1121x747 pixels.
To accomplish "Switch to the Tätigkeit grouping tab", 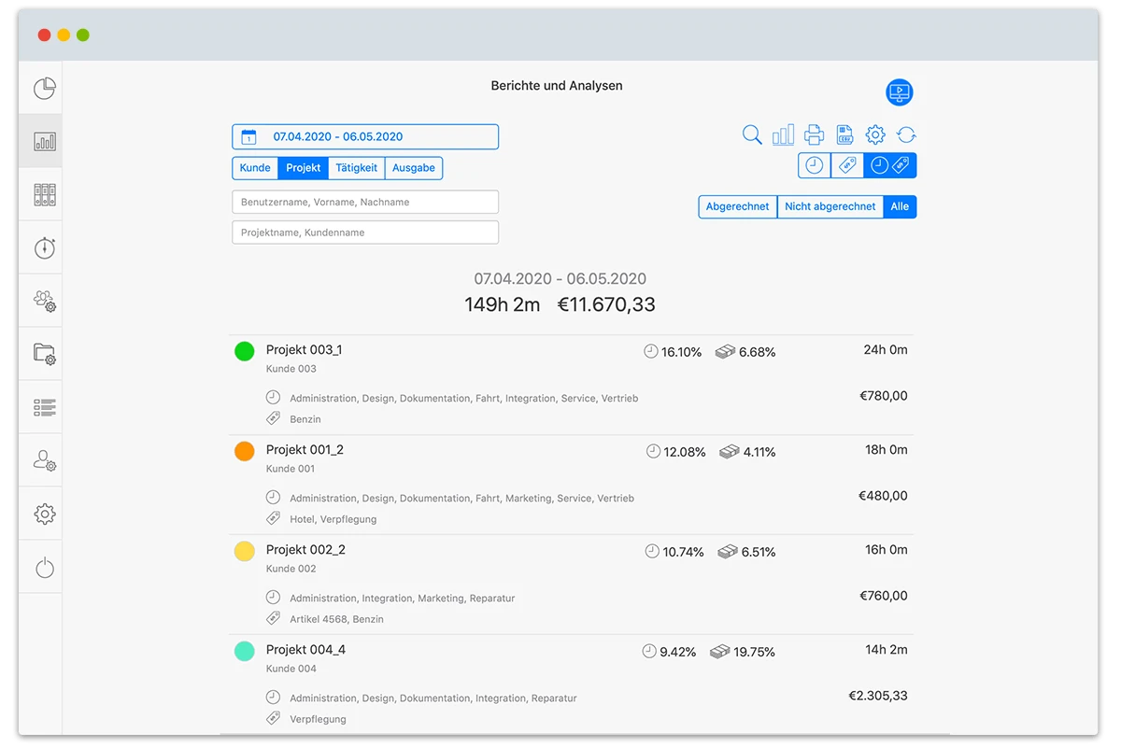I will click(356, 168).
